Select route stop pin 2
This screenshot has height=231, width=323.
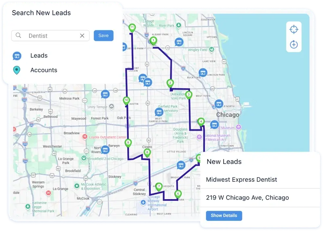click(x=170, y=83)
